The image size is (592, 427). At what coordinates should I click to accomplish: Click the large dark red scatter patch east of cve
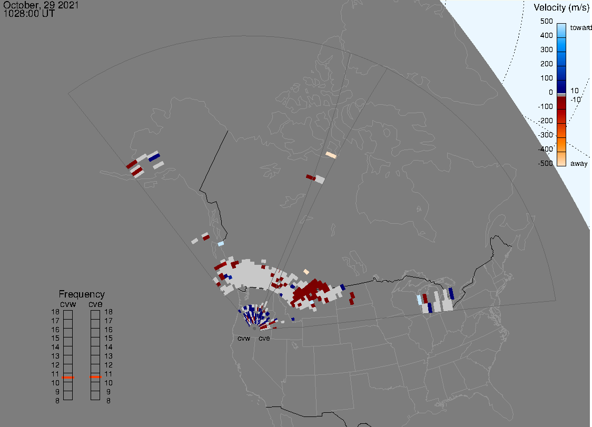(311, 290)
